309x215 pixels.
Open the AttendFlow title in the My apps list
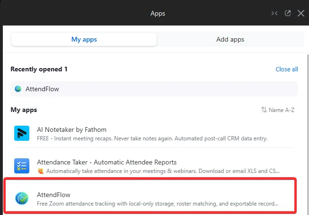click(x=53, y=195)
